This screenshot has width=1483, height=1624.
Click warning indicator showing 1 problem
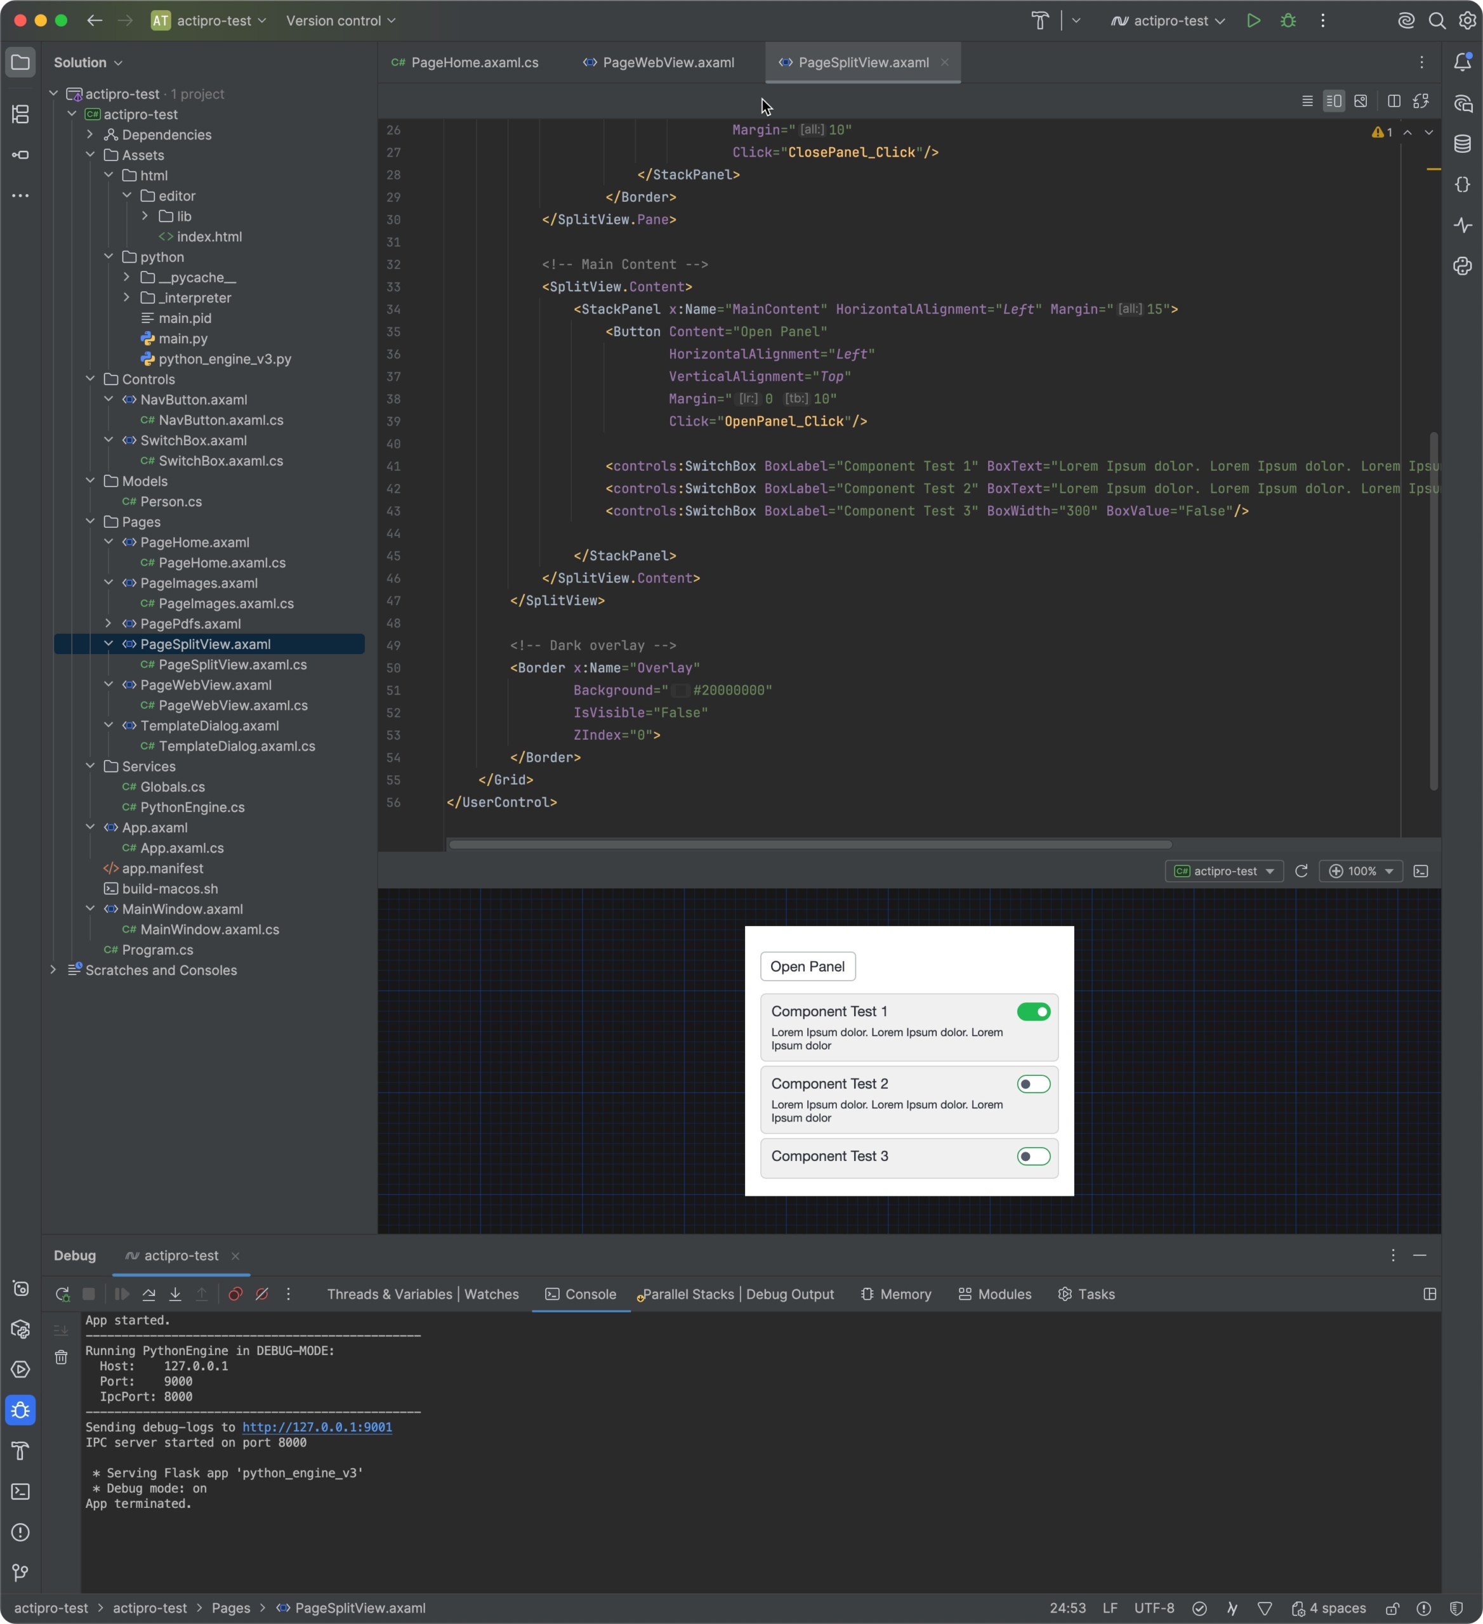(1381, 132)
